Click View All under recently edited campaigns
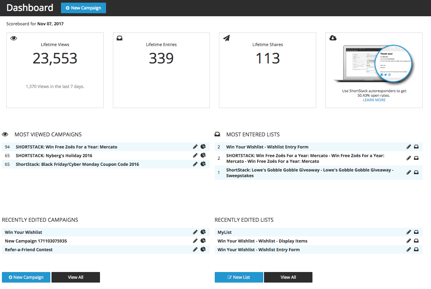This screenshot has height=289, width=431. [x=75, y=277]
